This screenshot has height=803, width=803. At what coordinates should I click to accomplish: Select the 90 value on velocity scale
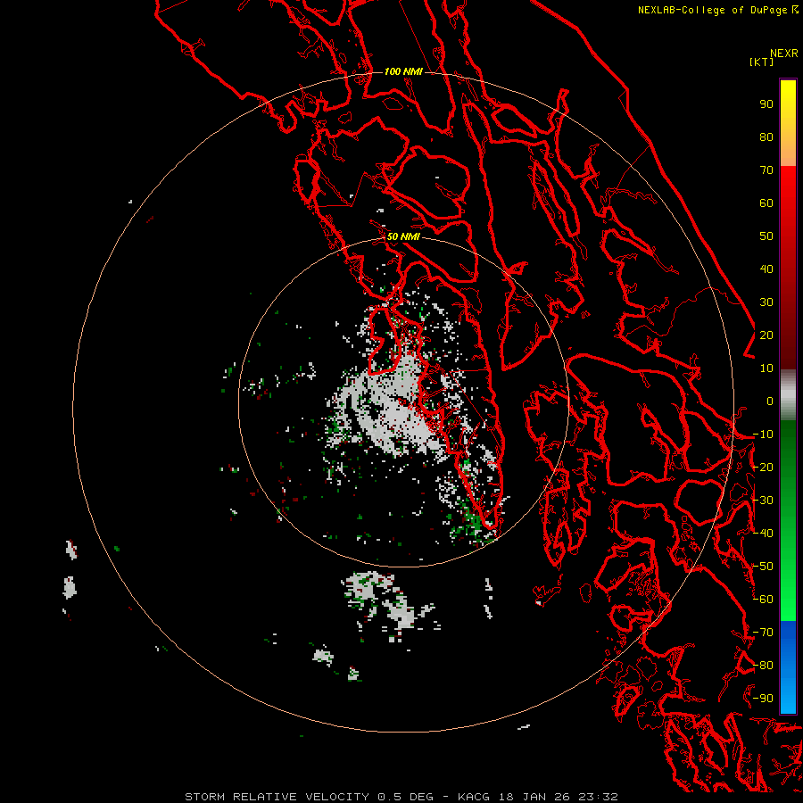(766, 104)
